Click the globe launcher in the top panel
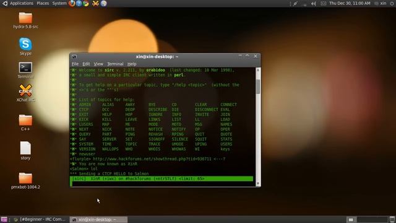396x223 pixels. 103,3
